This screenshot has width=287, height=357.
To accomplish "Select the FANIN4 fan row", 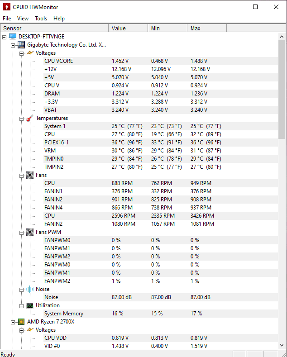I will click(x=161, y=208).
